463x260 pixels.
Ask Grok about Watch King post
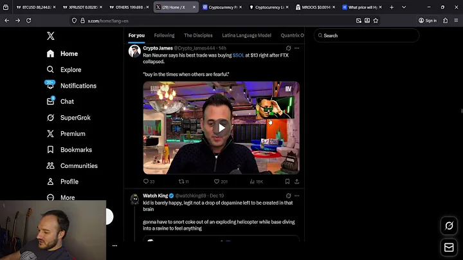(289, 196)
